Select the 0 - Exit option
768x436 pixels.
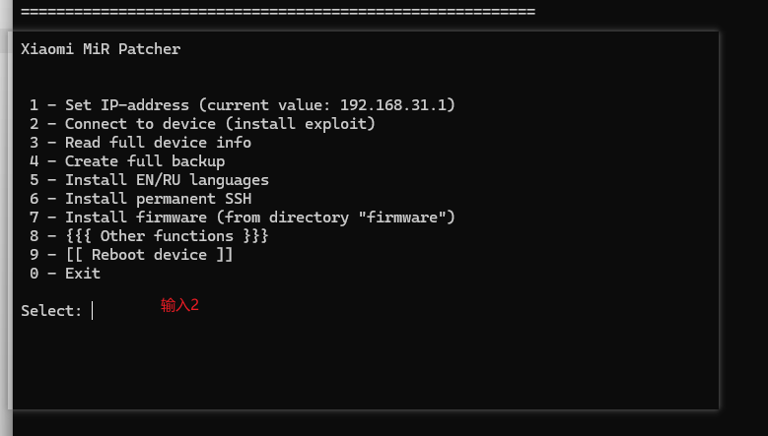pos(65,274)
